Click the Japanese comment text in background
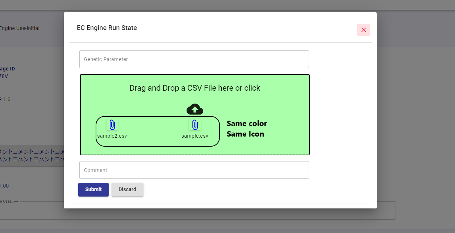 pos(32,155)
